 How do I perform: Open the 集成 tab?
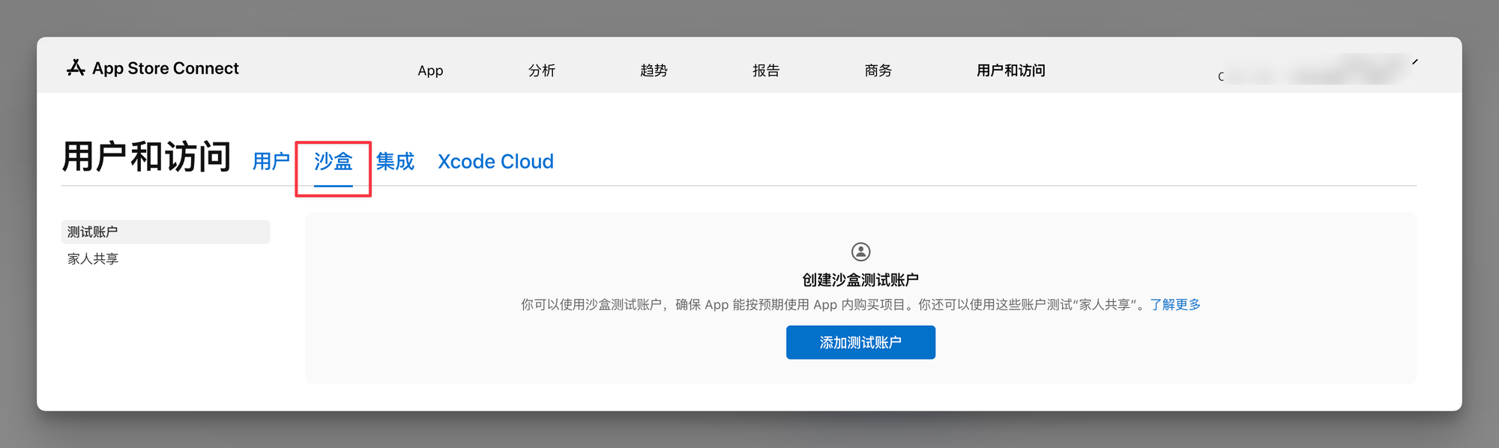coord(395,161)
